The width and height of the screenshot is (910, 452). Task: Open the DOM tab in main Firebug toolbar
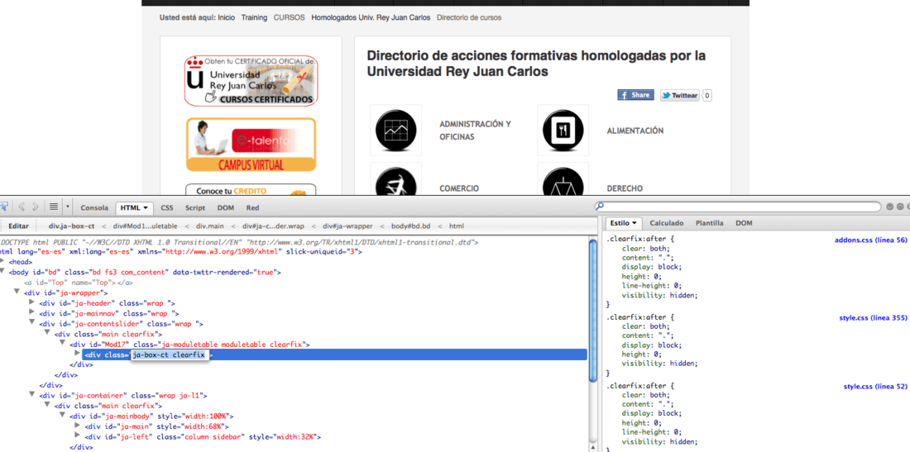pos(225,207)
